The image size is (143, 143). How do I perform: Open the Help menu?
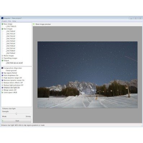tap(14, 21)
